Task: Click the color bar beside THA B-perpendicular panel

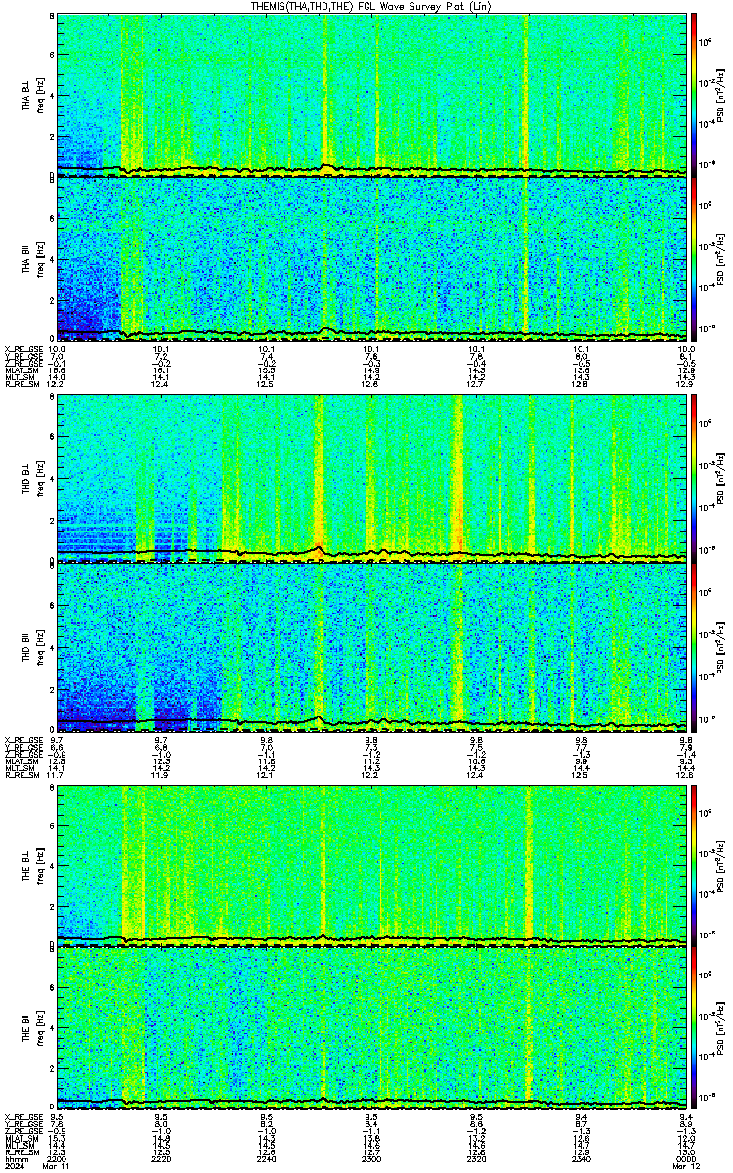Action: (694, 95)
